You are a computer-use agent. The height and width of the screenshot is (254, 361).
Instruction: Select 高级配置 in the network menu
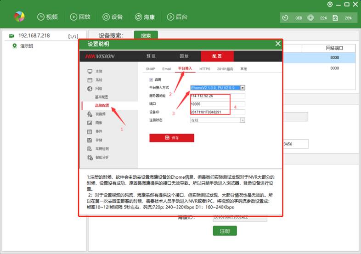click(102, 105)
